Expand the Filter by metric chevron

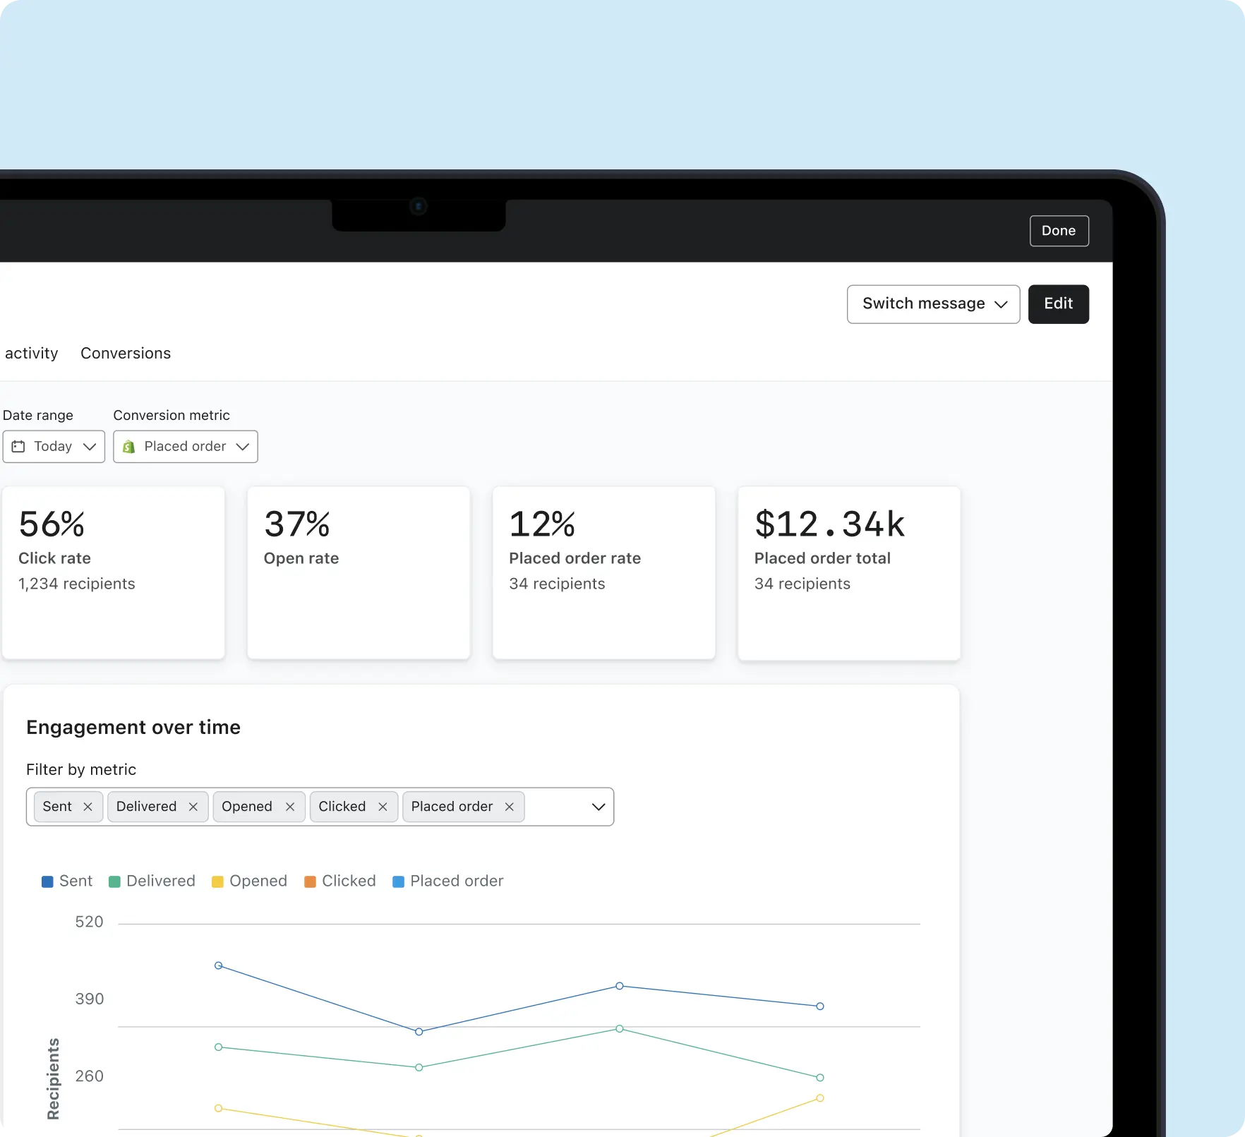[599, 807]
